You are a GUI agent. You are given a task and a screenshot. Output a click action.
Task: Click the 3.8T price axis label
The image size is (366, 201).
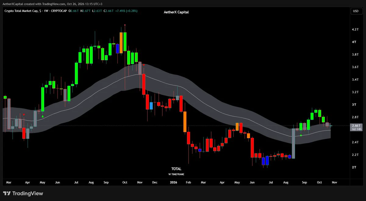tap(355, 55)
